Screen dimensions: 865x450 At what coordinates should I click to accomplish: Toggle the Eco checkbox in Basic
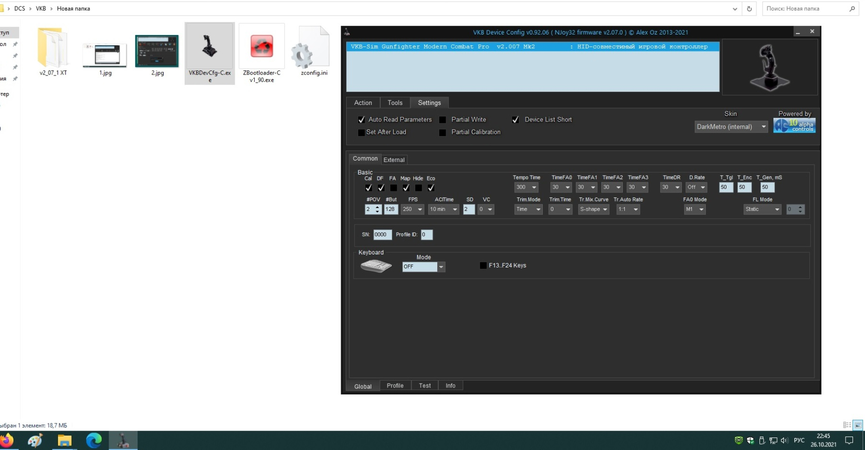[x=431, y=188]
